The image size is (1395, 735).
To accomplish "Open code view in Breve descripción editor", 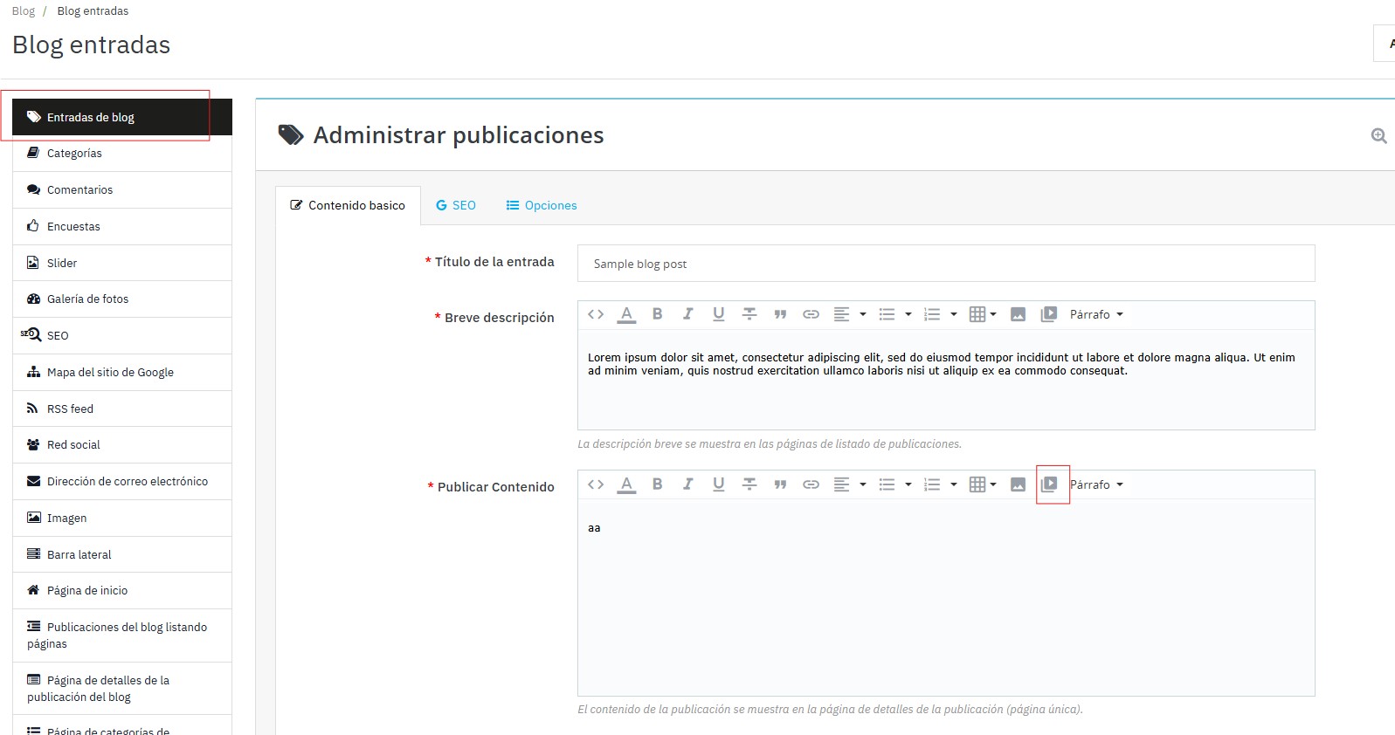I will pos(596,314).
